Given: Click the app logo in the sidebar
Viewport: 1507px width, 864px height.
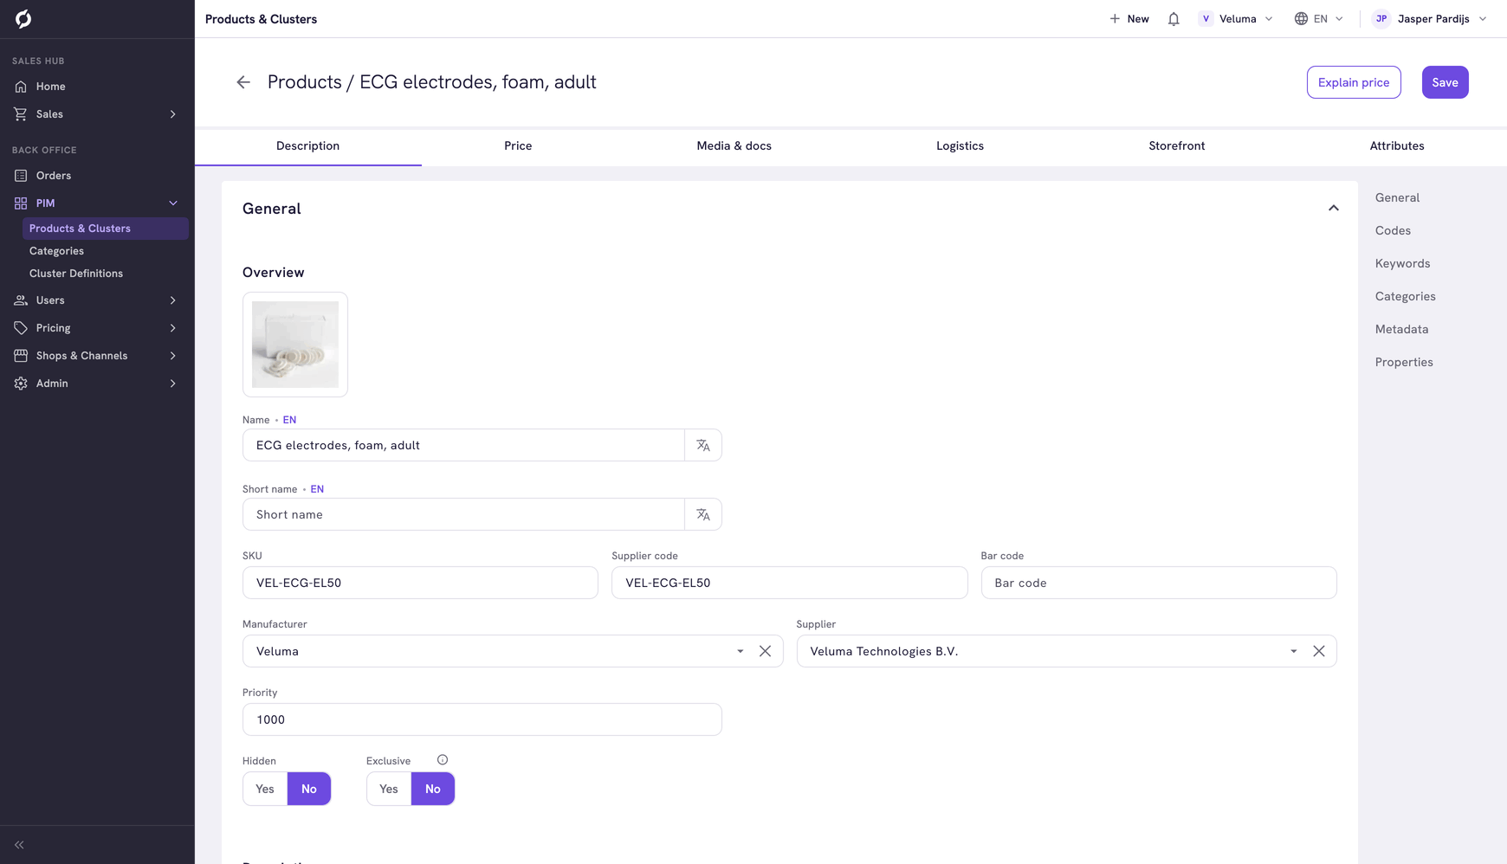Looking at the screenshot, I should 23,19.
